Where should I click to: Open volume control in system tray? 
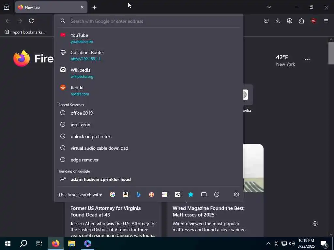click(292, 243)
